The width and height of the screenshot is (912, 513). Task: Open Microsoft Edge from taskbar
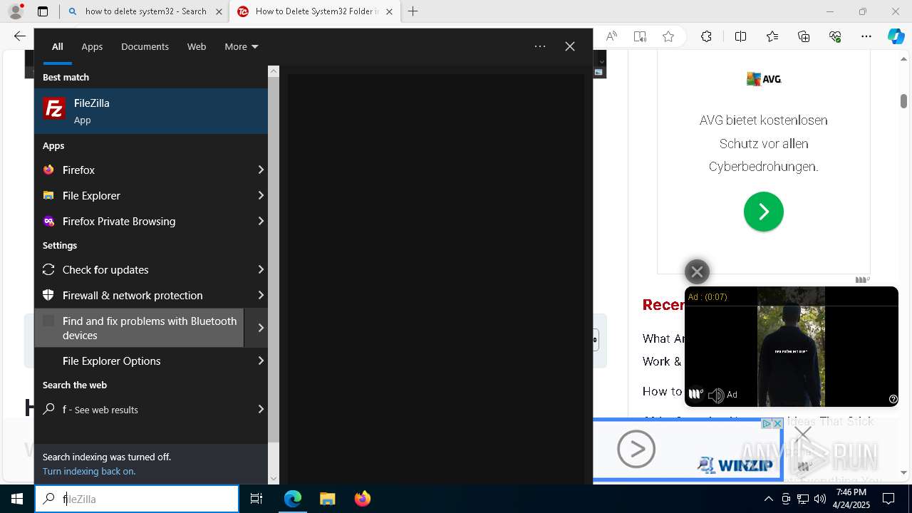pyautogui.click(x=293, y=499)
